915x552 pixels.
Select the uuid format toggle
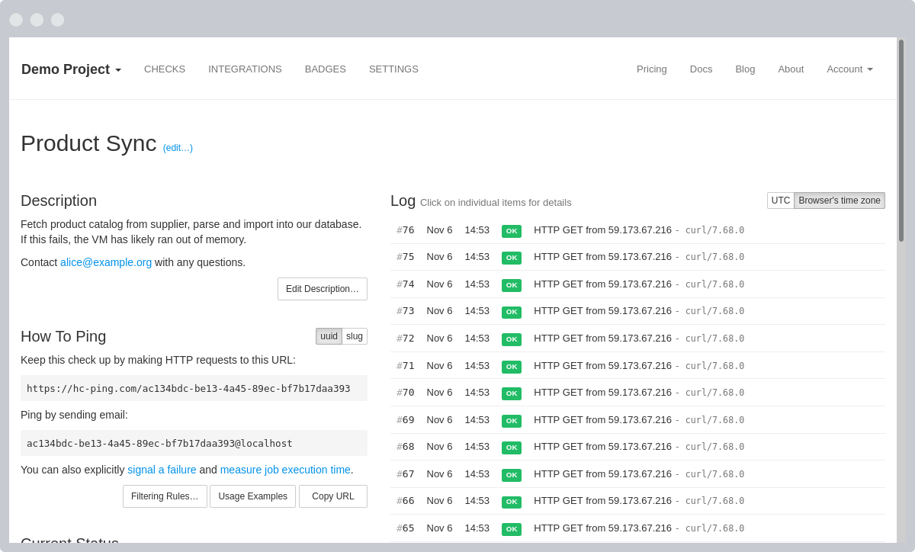[x=329, y=335]
